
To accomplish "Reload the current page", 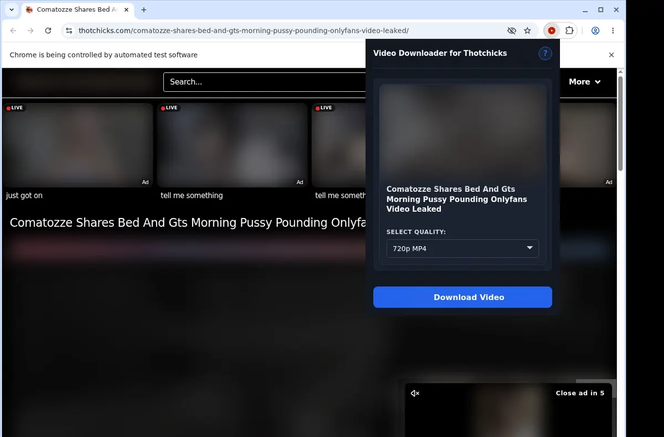I will (x=48, y=31).
